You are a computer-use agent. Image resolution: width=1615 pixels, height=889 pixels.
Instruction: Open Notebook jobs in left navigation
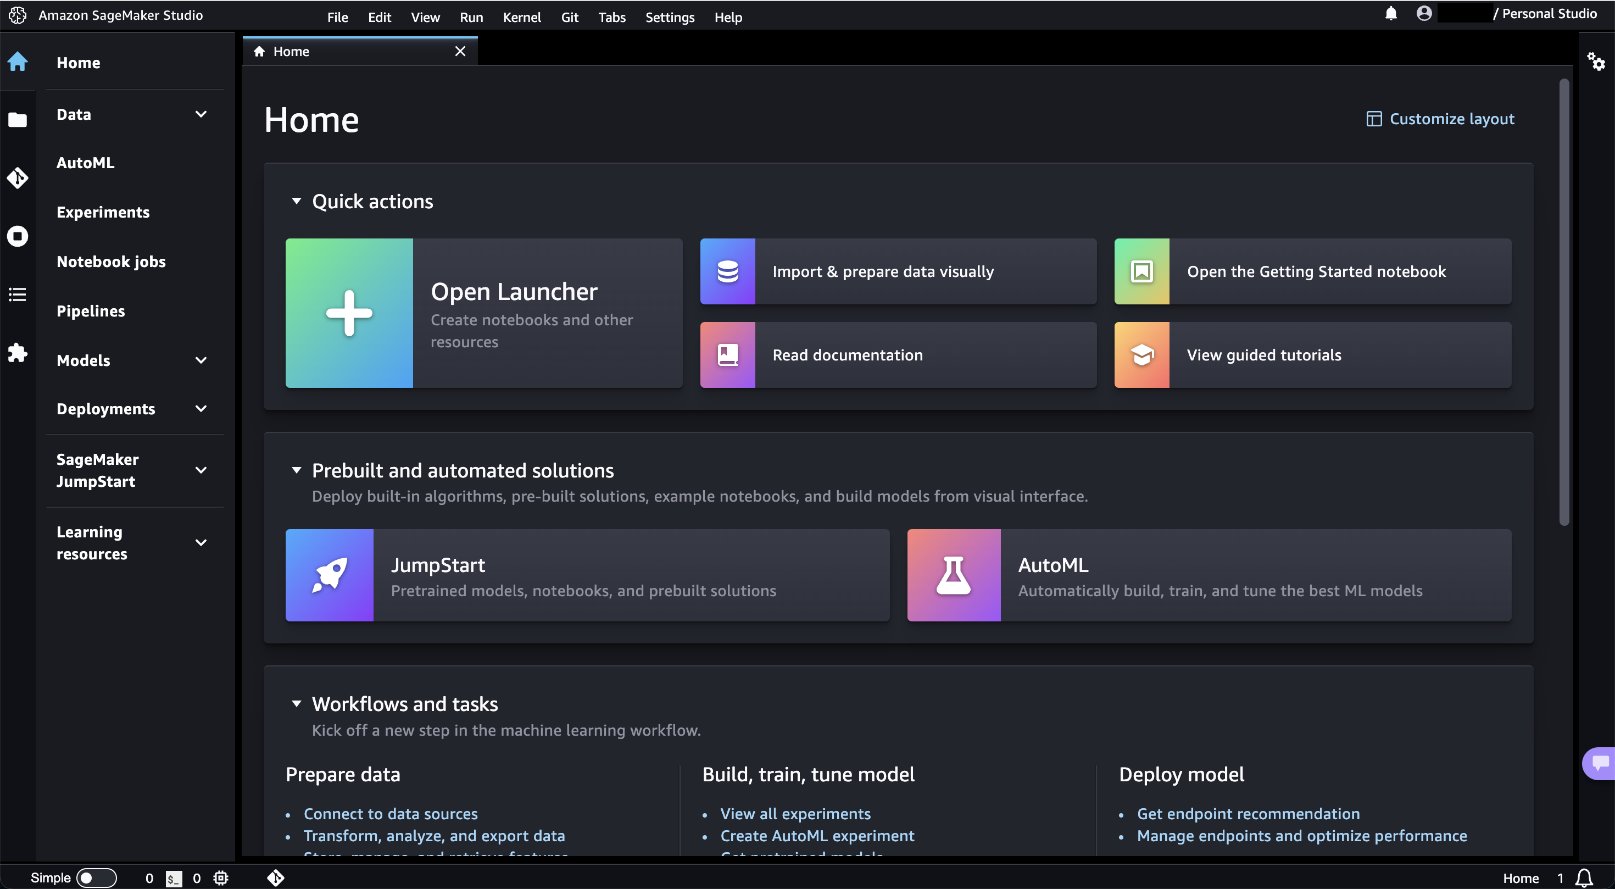coord(111,262)
